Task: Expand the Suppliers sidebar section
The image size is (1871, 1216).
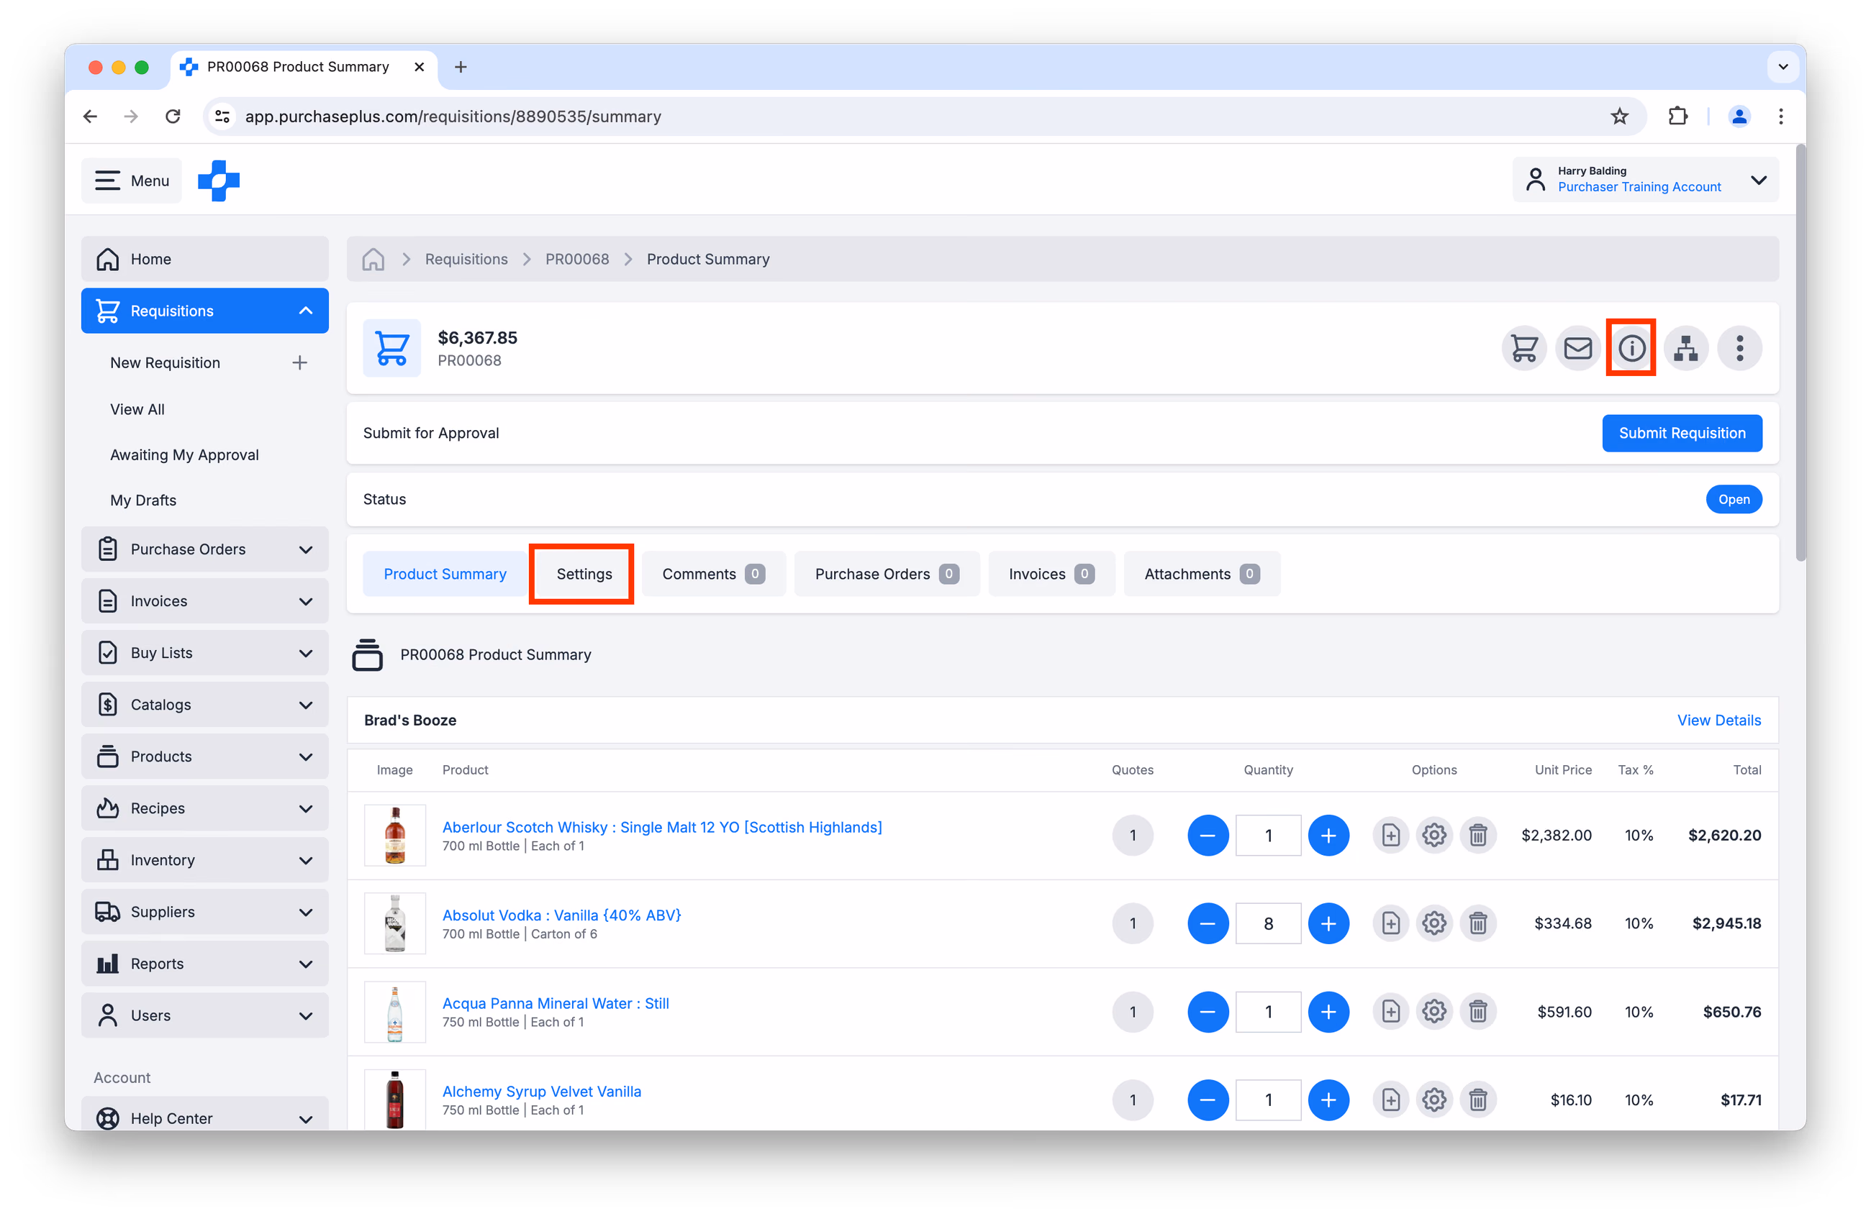Action: click(x=306, y=913)
